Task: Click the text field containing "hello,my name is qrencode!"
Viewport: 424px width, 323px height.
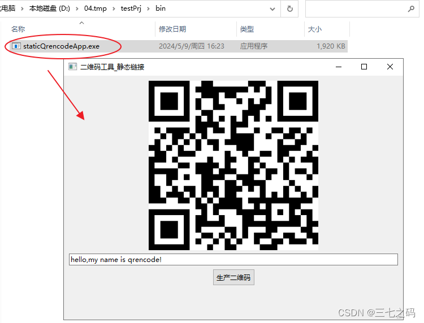Action: click(233, 260)
